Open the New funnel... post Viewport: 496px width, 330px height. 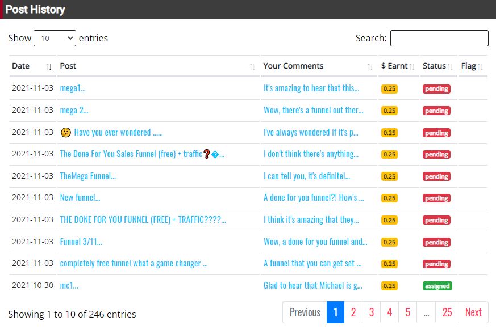80,198
